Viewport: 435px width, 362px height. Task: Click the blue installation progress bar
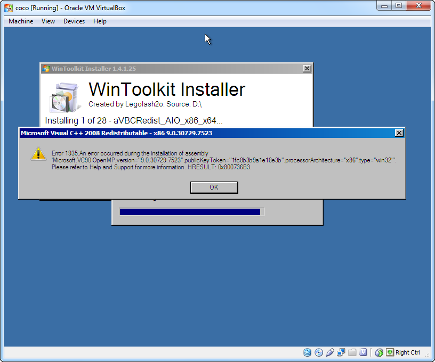pyautogui.click(x=191, y=212)
